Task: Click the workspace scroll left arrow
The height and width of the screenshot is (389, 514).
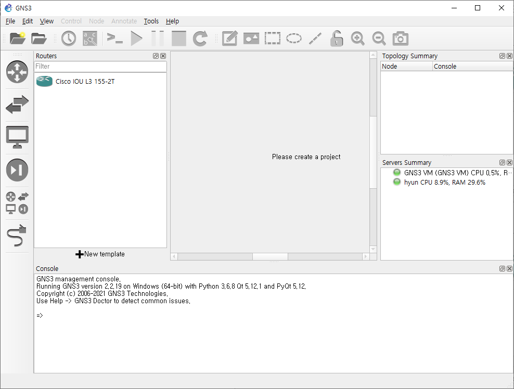Action: click(174, 256)
